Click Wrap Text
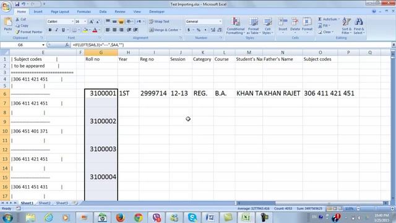Image resolution: width=396 pixels, height=223 pixels. coord(159,22)
